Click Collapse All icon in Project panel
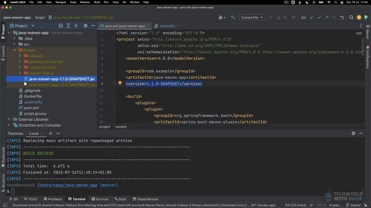 (x=76, y=25)
